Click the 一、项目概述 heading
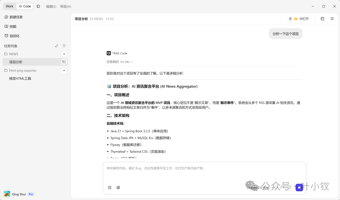Screen dimensions: 340x200 tap(118, 95)
